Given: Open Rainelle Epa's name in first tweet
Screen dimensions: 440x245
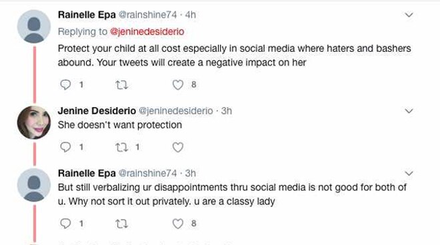Looking at the screenshot, I should [x=87, y=15].
